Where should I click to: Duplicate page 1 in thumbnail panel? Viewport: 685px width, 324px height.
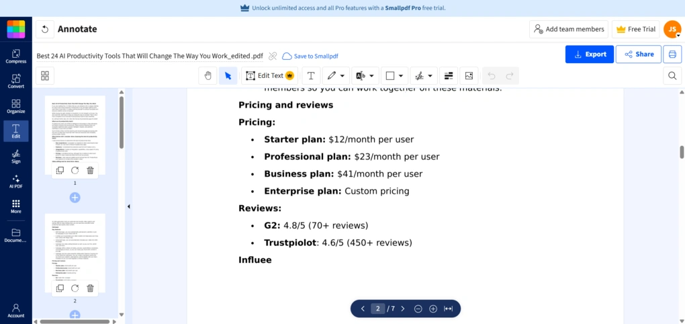60,171
